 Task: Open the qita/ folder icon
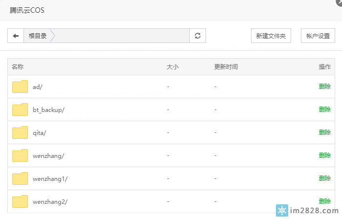click(20, 132)
